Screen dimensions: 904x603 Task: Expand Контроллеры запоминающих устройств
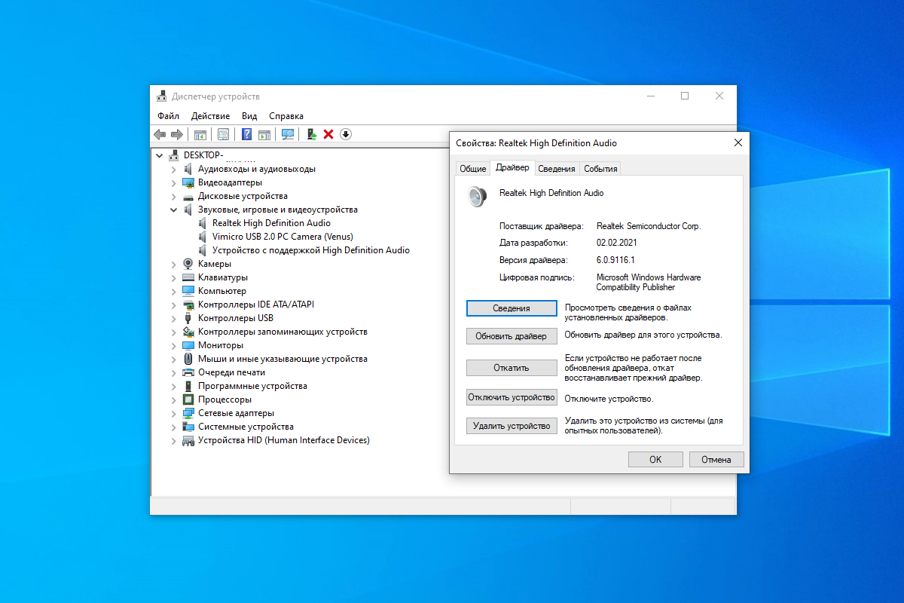pyautogui.click(x=174, y=332)
